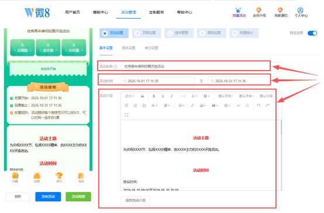
Task: Click the help icon beside 活动名称
Action: 116,67
